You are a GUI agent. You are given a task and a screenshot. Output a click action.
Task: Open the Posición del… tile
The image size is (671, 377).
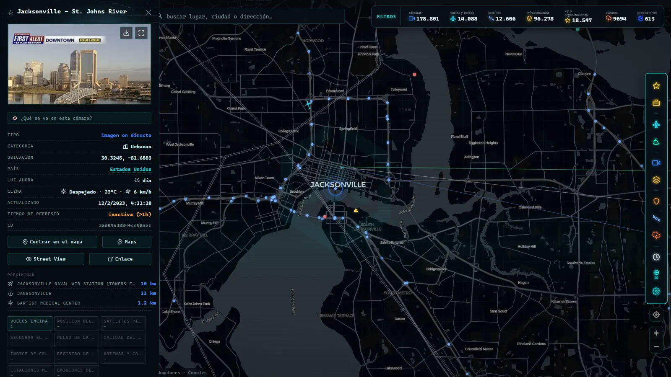tap(77, 323)
